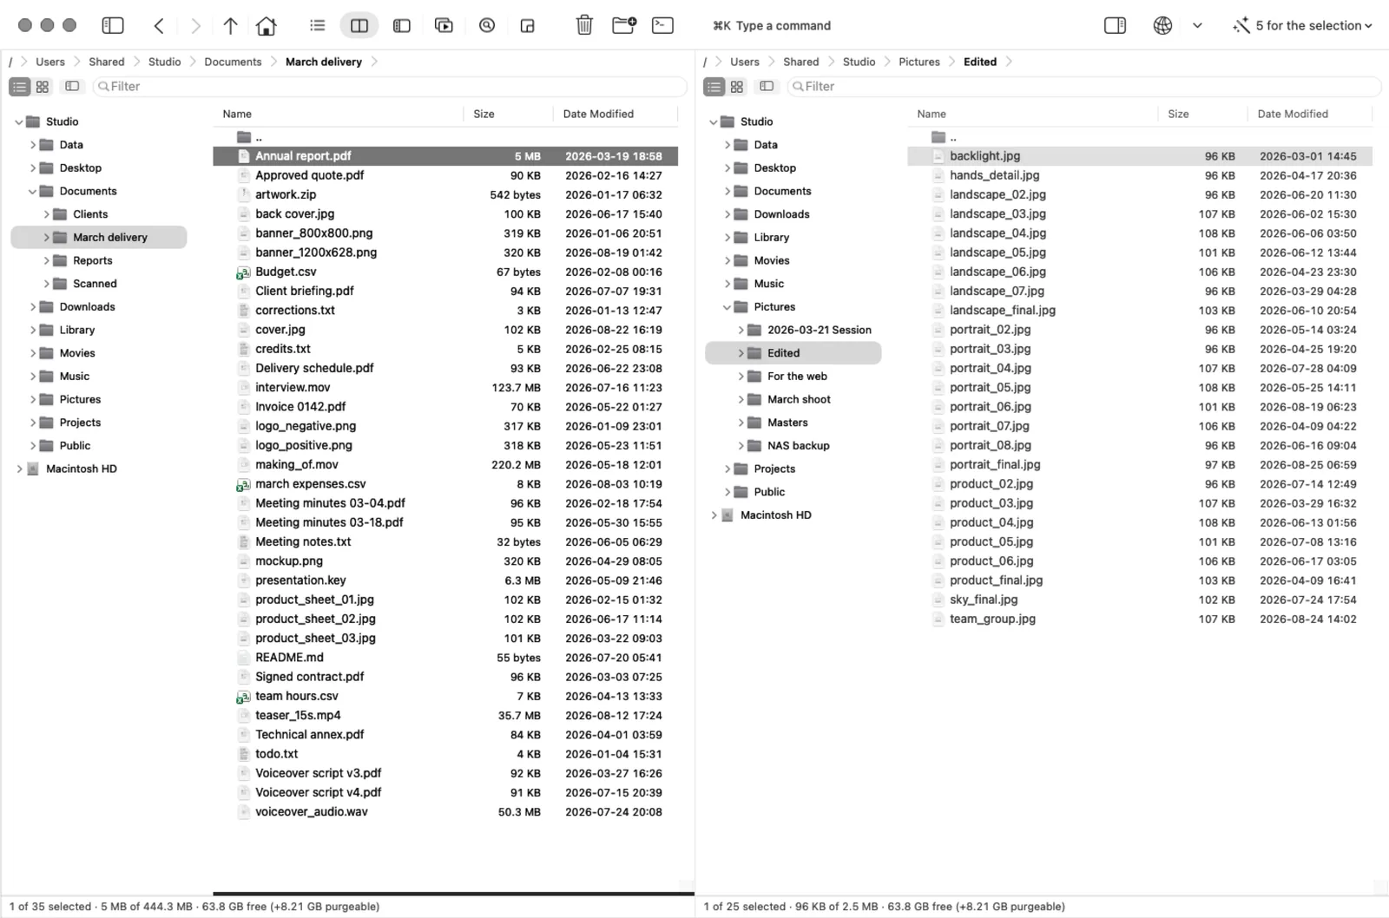This screenshot has height=918, width=1389.
Task: Switch right pane to grid view
Action: point(737,86)
